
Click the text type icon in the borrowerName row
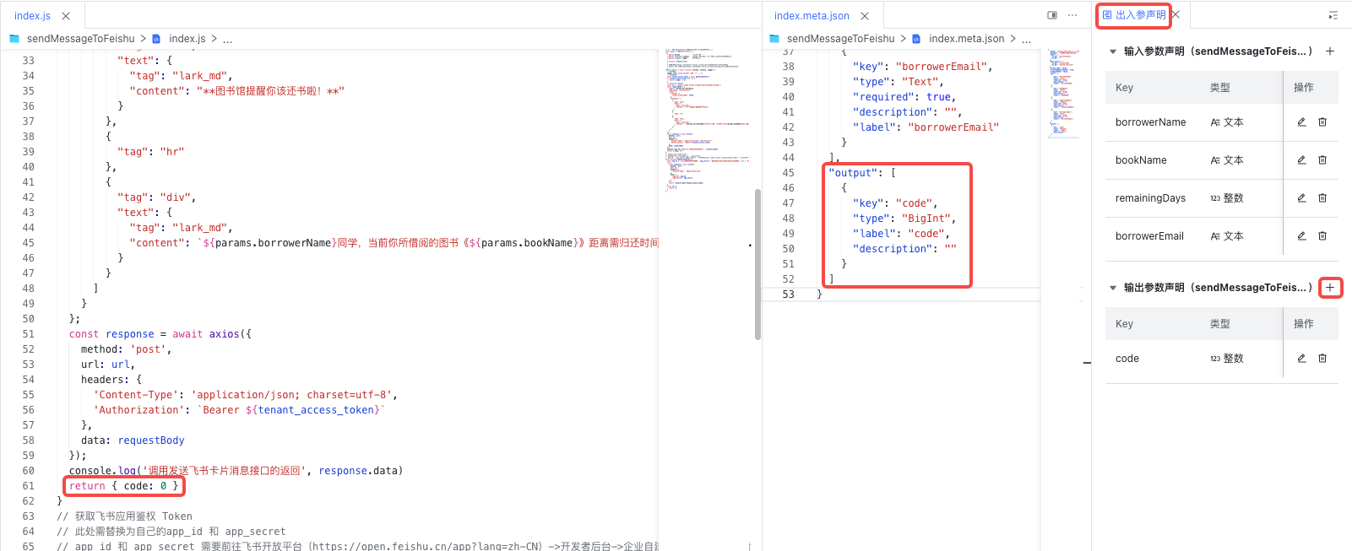pyautogui.click(x=1215, y=122)
